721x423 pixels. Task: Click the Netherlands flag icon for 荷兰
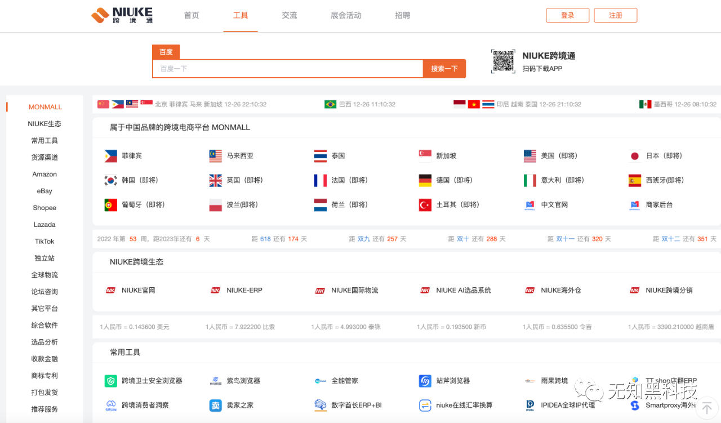[x=321, y=205]
